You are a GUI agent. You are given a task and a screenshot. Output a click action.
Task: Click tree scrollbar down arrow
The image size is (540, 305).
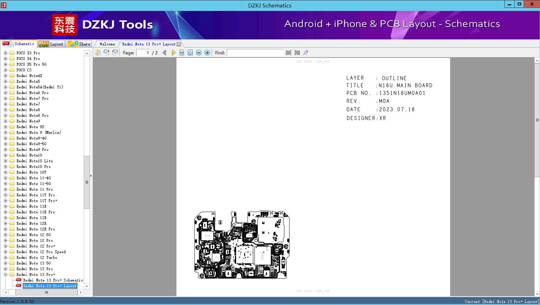click(x=87, y=286)
